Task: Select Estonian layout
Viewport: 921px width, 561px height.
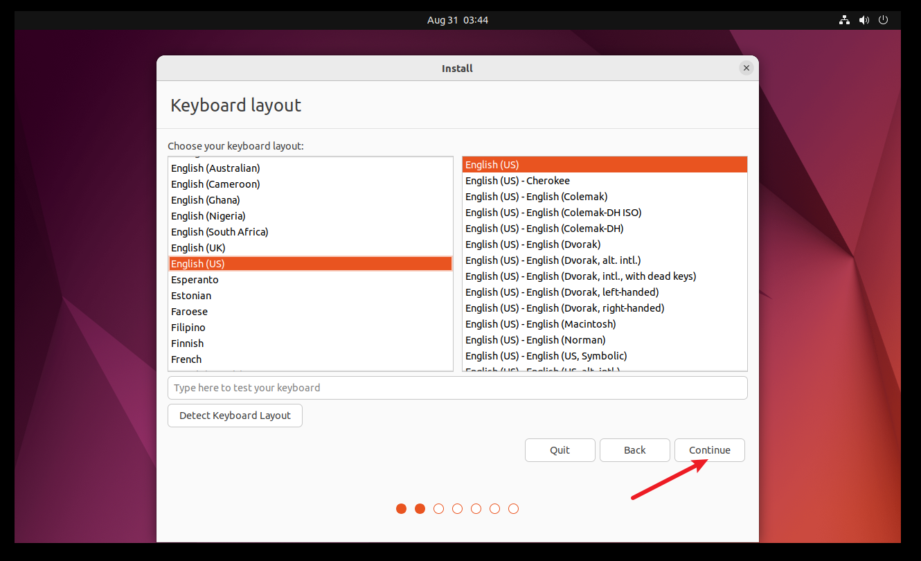Action: [x=310, y=296]
